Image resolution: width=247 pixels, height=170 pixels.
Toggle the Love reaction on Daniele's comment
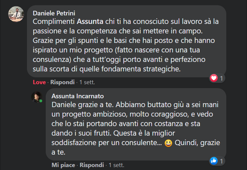click(x=39, y=82)
